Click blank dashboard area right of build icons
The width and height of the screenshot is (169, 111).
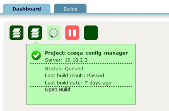click(133, 33)
